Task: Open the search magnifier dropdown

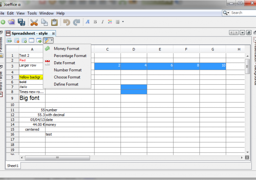Action: pos(226,13)
